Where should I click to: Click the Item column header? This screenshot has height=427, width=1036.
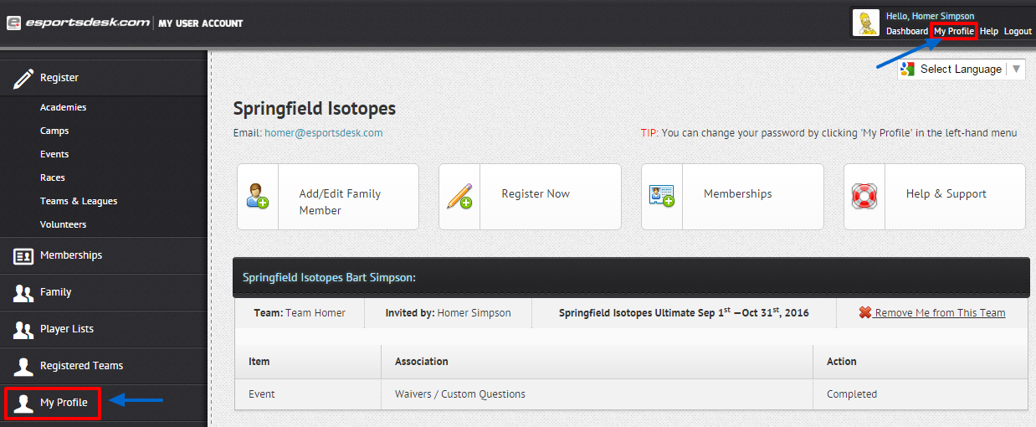(x=259, y=362)
